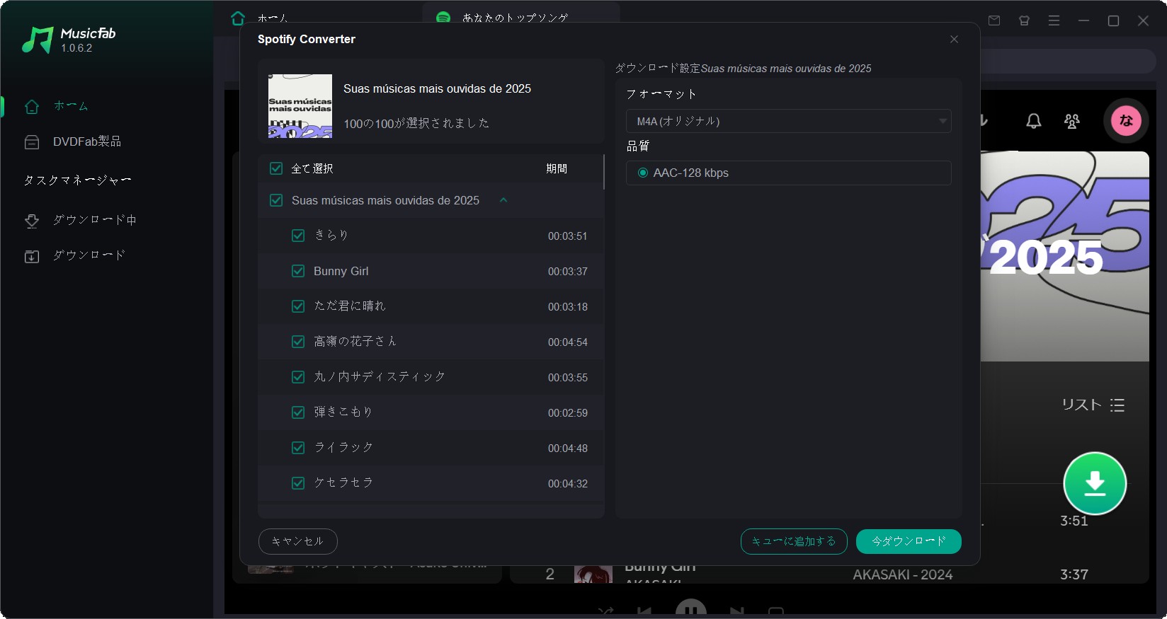The height and width of the screenshot is (619, 1167).
Task: Click the 丸ノ内サディスティック track title
Action: pyautogui.click(x=380, y=376)
